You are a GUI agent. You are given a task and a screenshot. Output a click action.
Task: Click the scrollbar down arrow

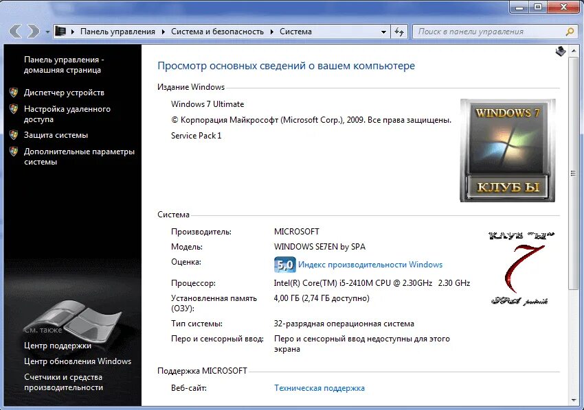click(x=574, y=400)
